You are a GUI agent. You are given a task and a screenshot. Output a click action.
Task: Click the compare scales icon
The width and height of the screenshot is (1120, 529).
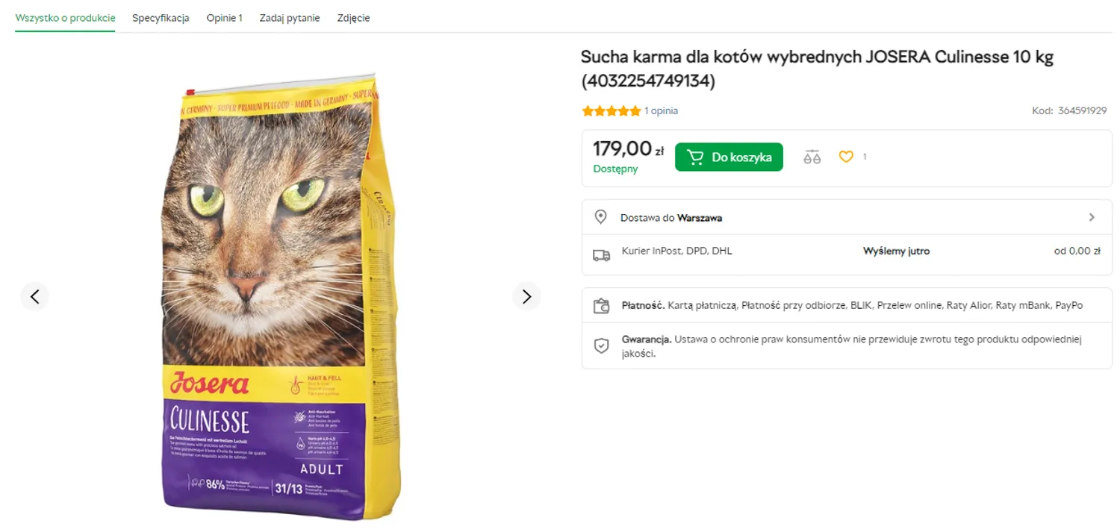tap(812, 157)
